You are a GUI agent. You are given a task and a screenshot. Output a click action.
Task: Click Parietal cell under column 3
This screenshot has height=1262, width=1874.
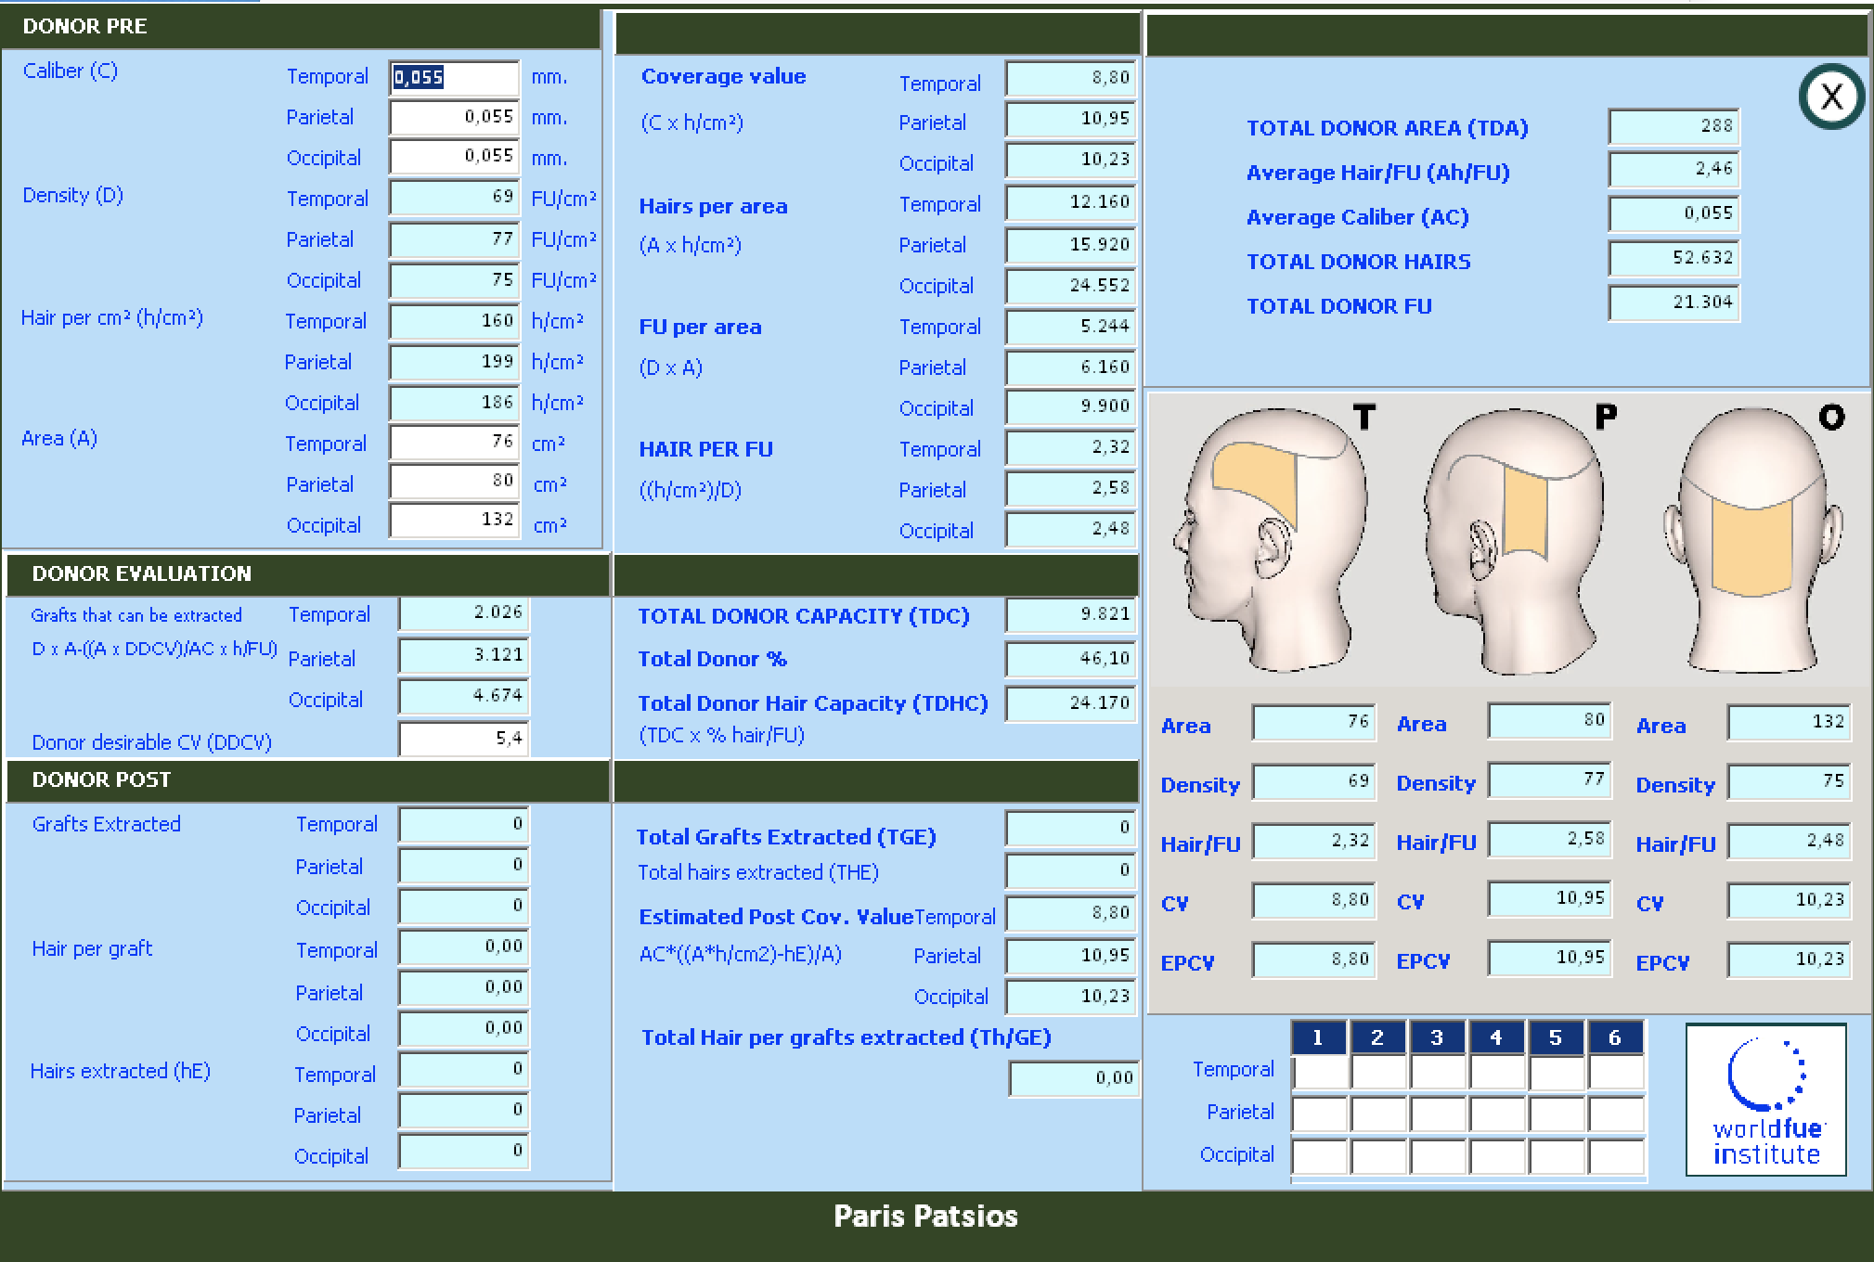point(1438,1114)
